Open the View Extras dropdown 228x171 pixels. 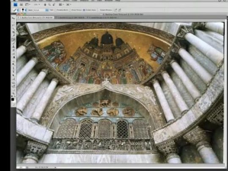pos(27,5)
